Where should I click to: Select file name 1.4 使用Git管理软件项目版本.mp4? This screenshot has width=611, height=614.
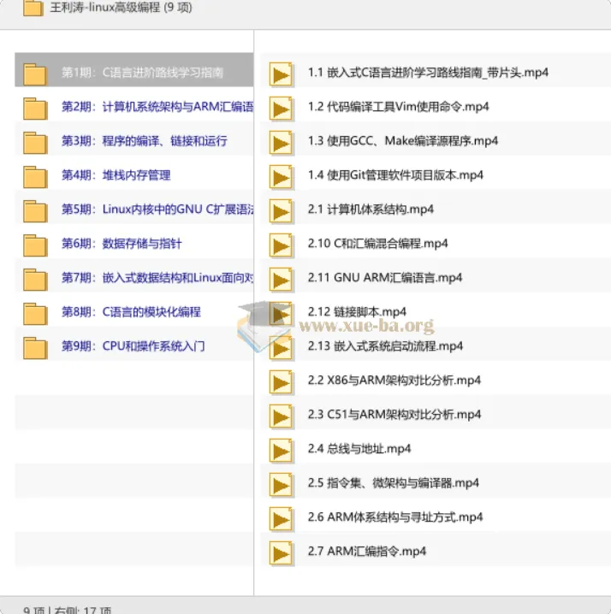point(395,175)
